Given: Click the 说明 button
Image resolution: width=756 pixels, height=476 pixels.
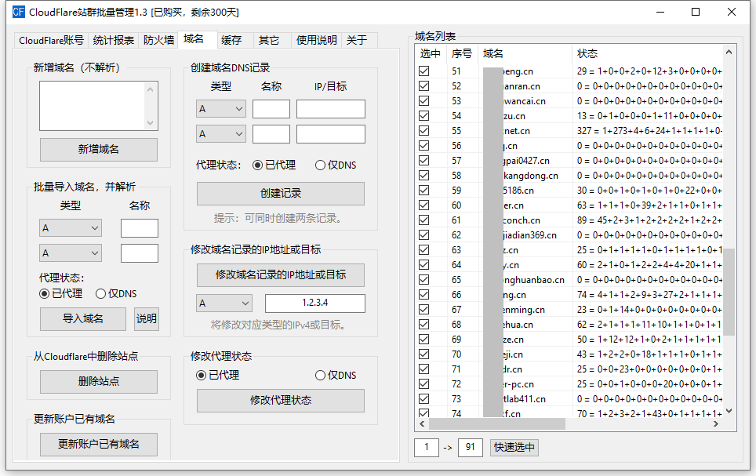Looking at the screenshot, I should coord(146,319).
